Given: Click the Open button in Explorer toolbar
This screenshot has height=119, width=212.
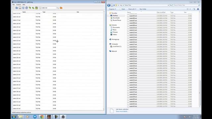Looking at the screenshot, I should (122, 9).
